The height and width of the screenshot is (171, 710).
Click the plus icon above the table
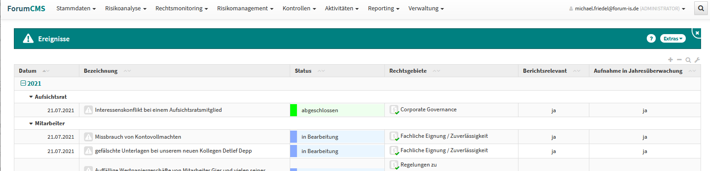[671, 60]
